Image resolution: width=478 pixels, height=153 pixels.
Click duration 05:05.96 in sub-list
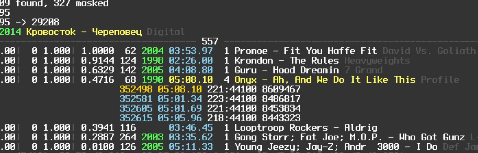(180, 118)
